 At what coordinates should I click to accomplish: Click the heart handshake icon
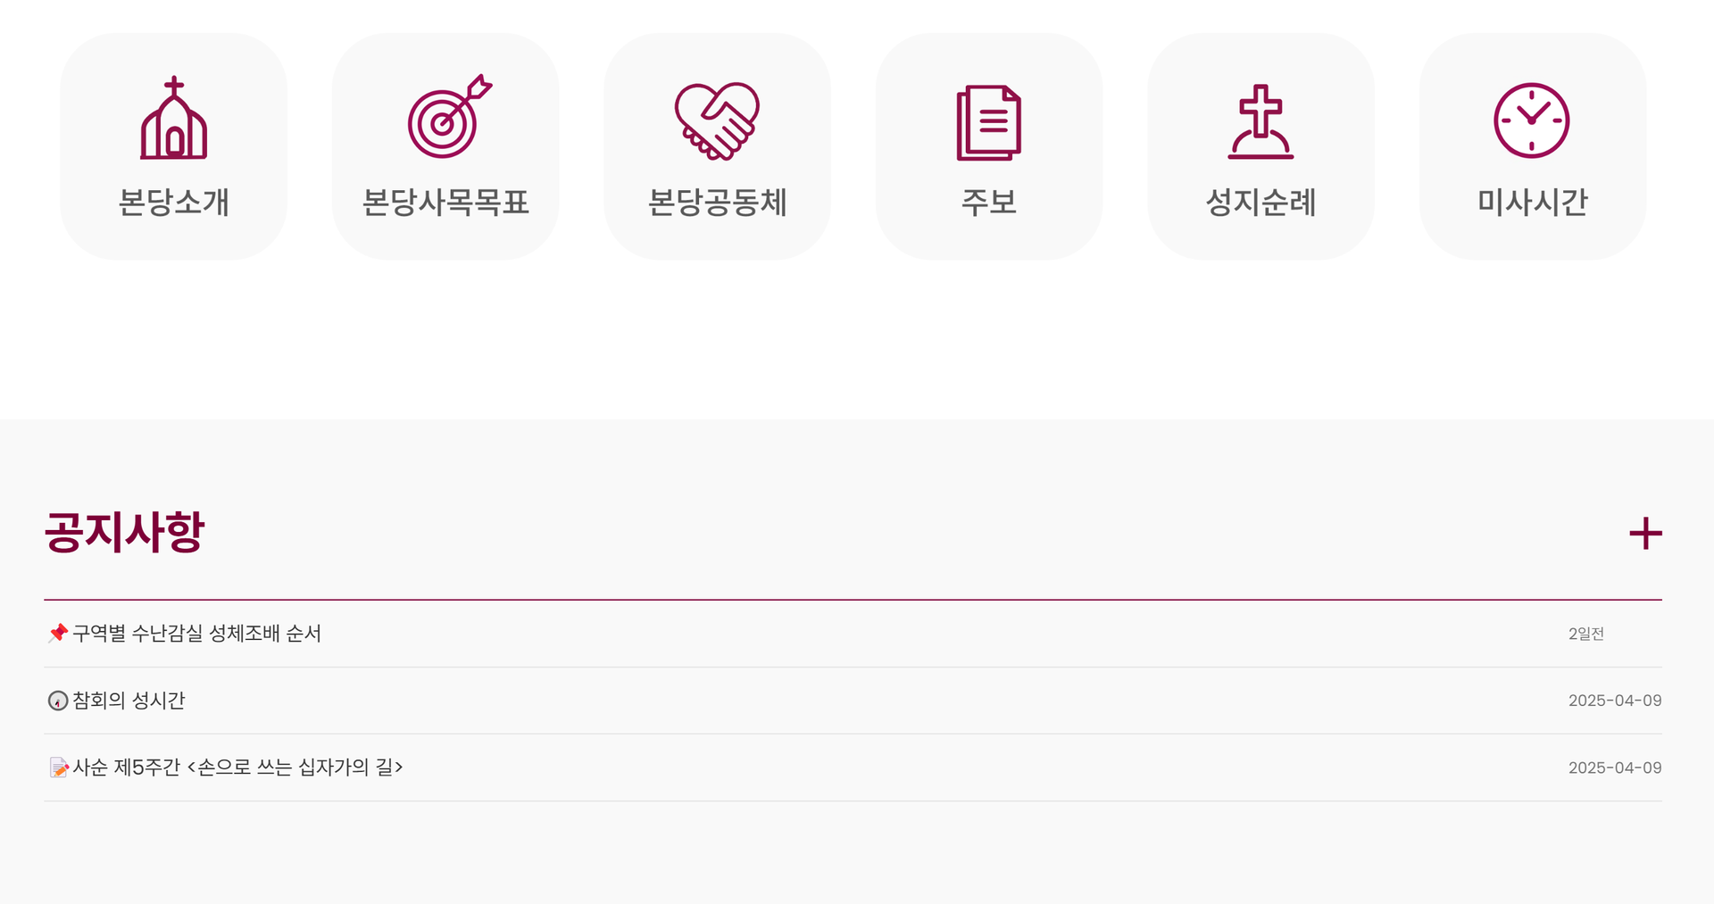pyautogui.click(x=717, y=121)
